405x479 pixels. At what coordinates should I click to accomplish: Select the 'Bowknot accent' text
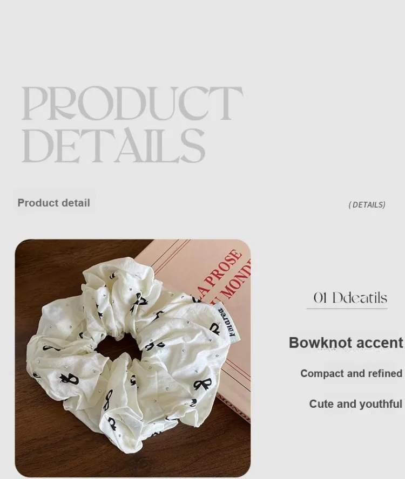coord(346,343)
